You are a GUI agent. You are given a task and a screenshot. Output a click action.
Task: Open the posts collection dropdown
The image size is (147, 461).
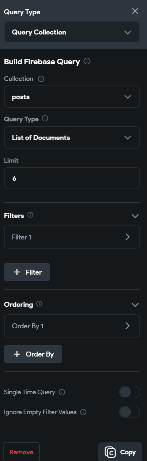tap(72, 97)
